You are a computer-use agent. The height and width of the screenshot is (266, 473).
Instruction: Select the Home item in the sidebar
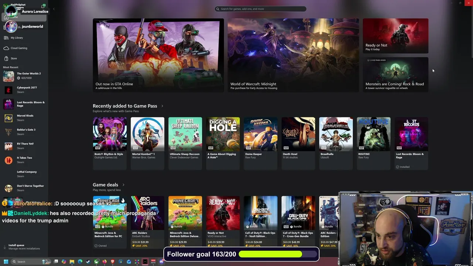click(x=24, y=17)
